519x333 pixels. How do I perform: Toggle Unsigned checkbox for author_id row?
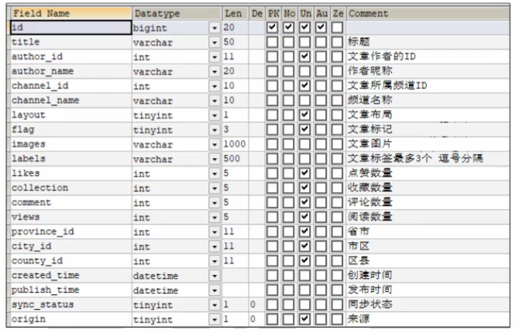pyautogui.click(x=304, y=57)
